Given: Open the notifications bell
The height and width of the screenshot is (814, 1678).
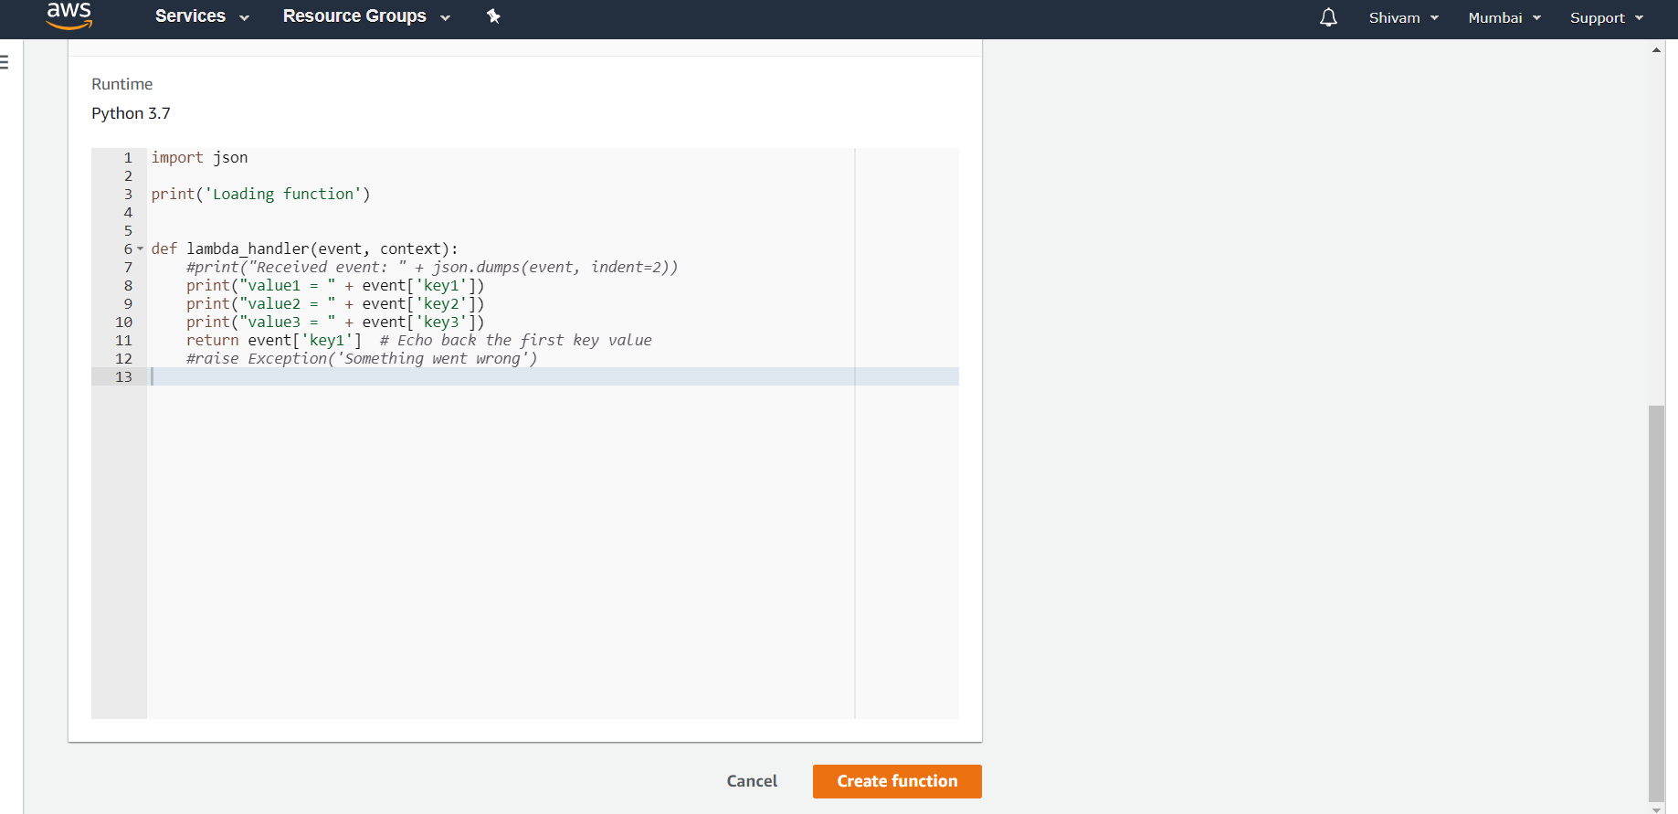Looking at the screenshot, I should click(1328, 17).
